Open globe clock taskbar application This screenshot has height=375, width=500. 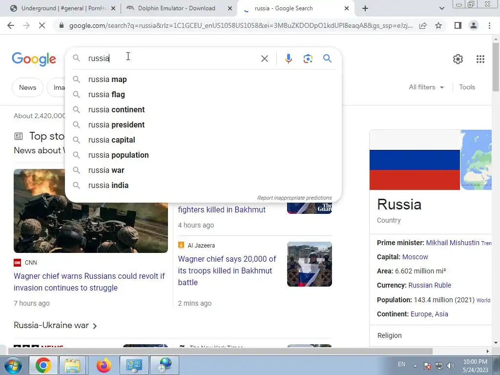164,365
